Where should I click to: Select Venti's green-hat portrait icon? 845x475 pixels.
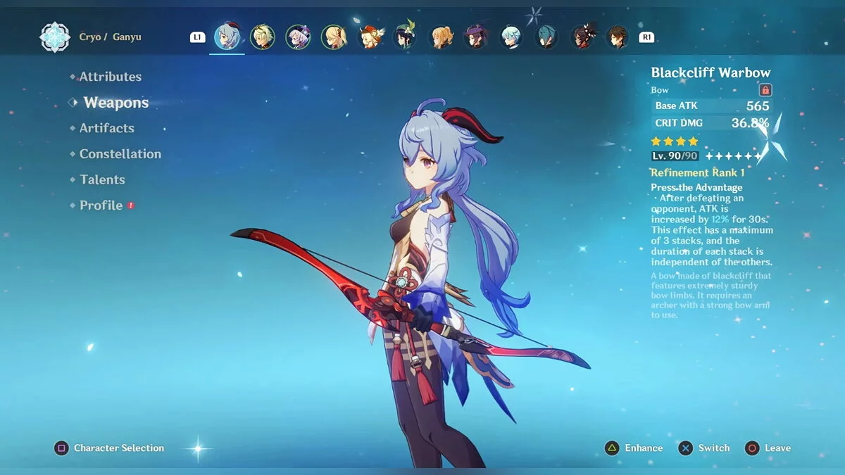pyautogui.click(x=406, y=37)
